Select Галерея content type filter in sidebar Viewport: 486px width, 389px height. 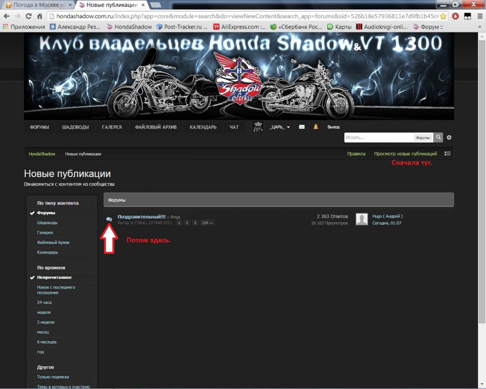(x=45, y=233)
